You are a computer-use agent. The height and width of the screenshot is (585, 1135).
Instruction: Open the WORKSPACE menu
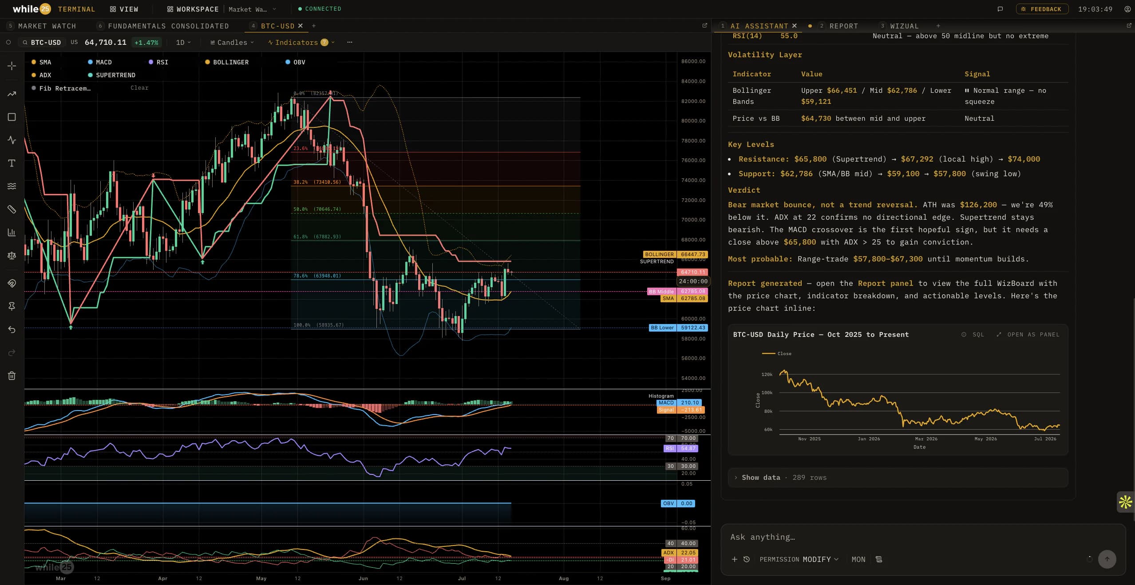pyautogui.click(x=193, y=9)
